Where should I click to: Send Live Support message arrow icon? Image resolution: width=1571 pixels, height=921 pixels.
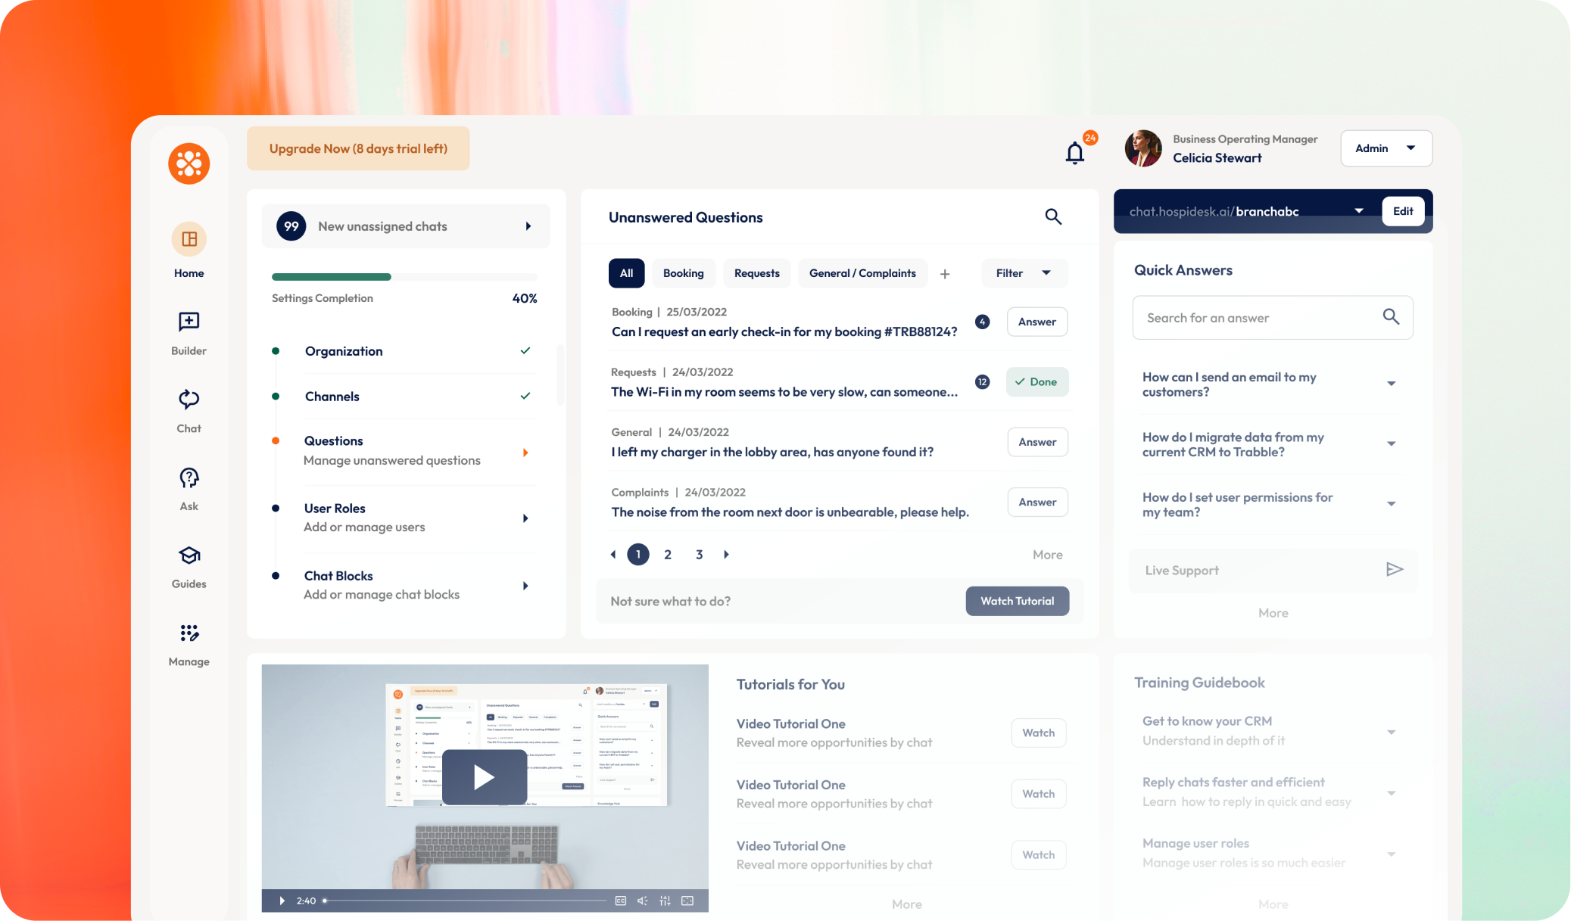coord(1394,570)
